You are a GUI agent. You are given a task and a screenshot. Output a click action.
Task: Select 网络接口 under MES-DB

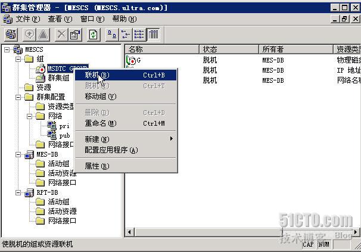tap(62, 183)
